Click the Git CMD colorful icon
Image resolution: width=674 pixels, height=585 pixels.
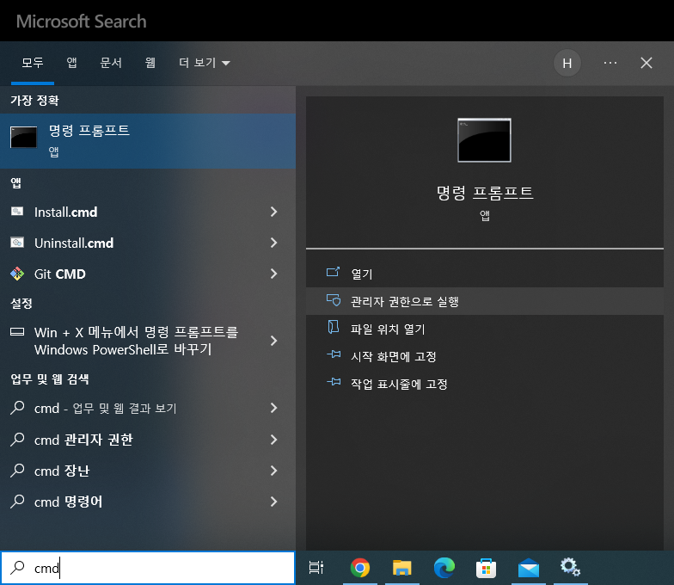pos(17,274)
